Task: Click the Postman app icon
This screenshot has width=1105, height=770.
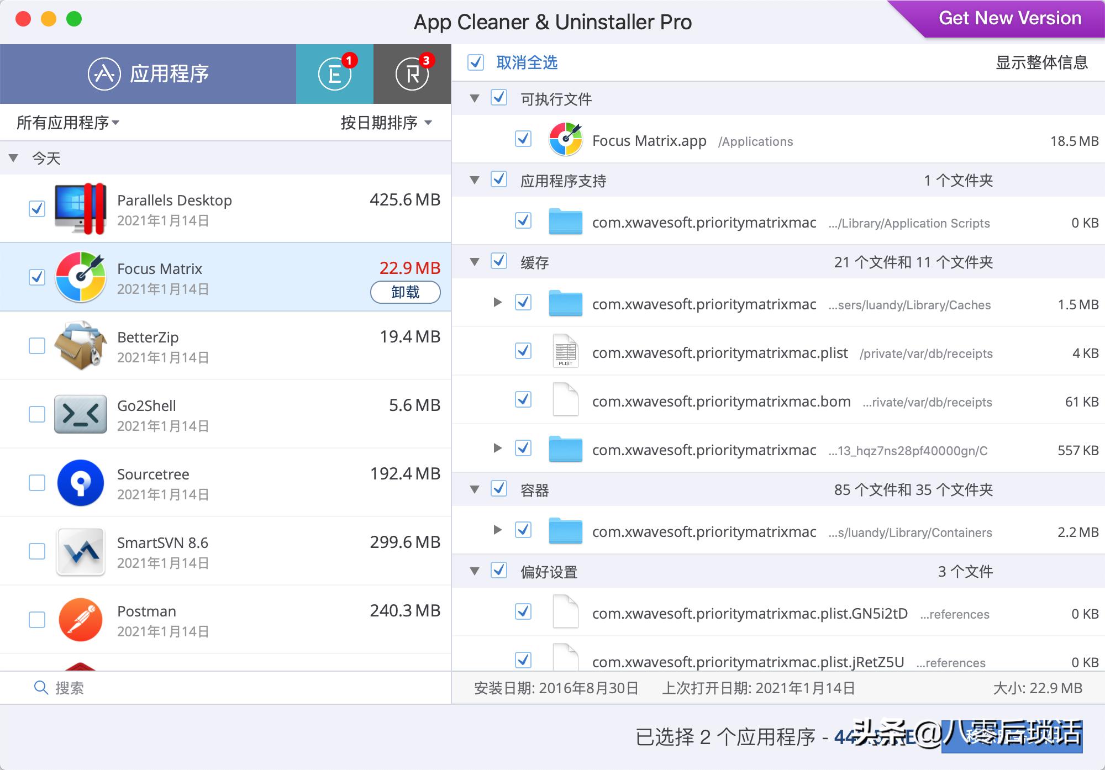Action: pyautogui.click(x=81, y=619)
